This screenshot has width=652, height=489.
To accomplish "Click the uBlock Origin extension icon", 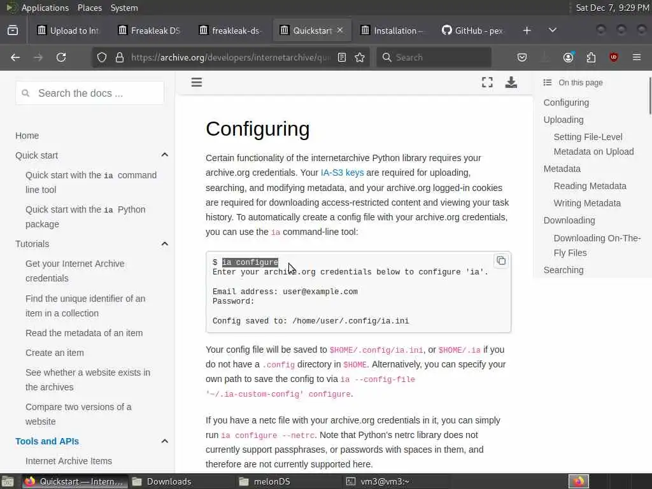I will click(614, 57).
